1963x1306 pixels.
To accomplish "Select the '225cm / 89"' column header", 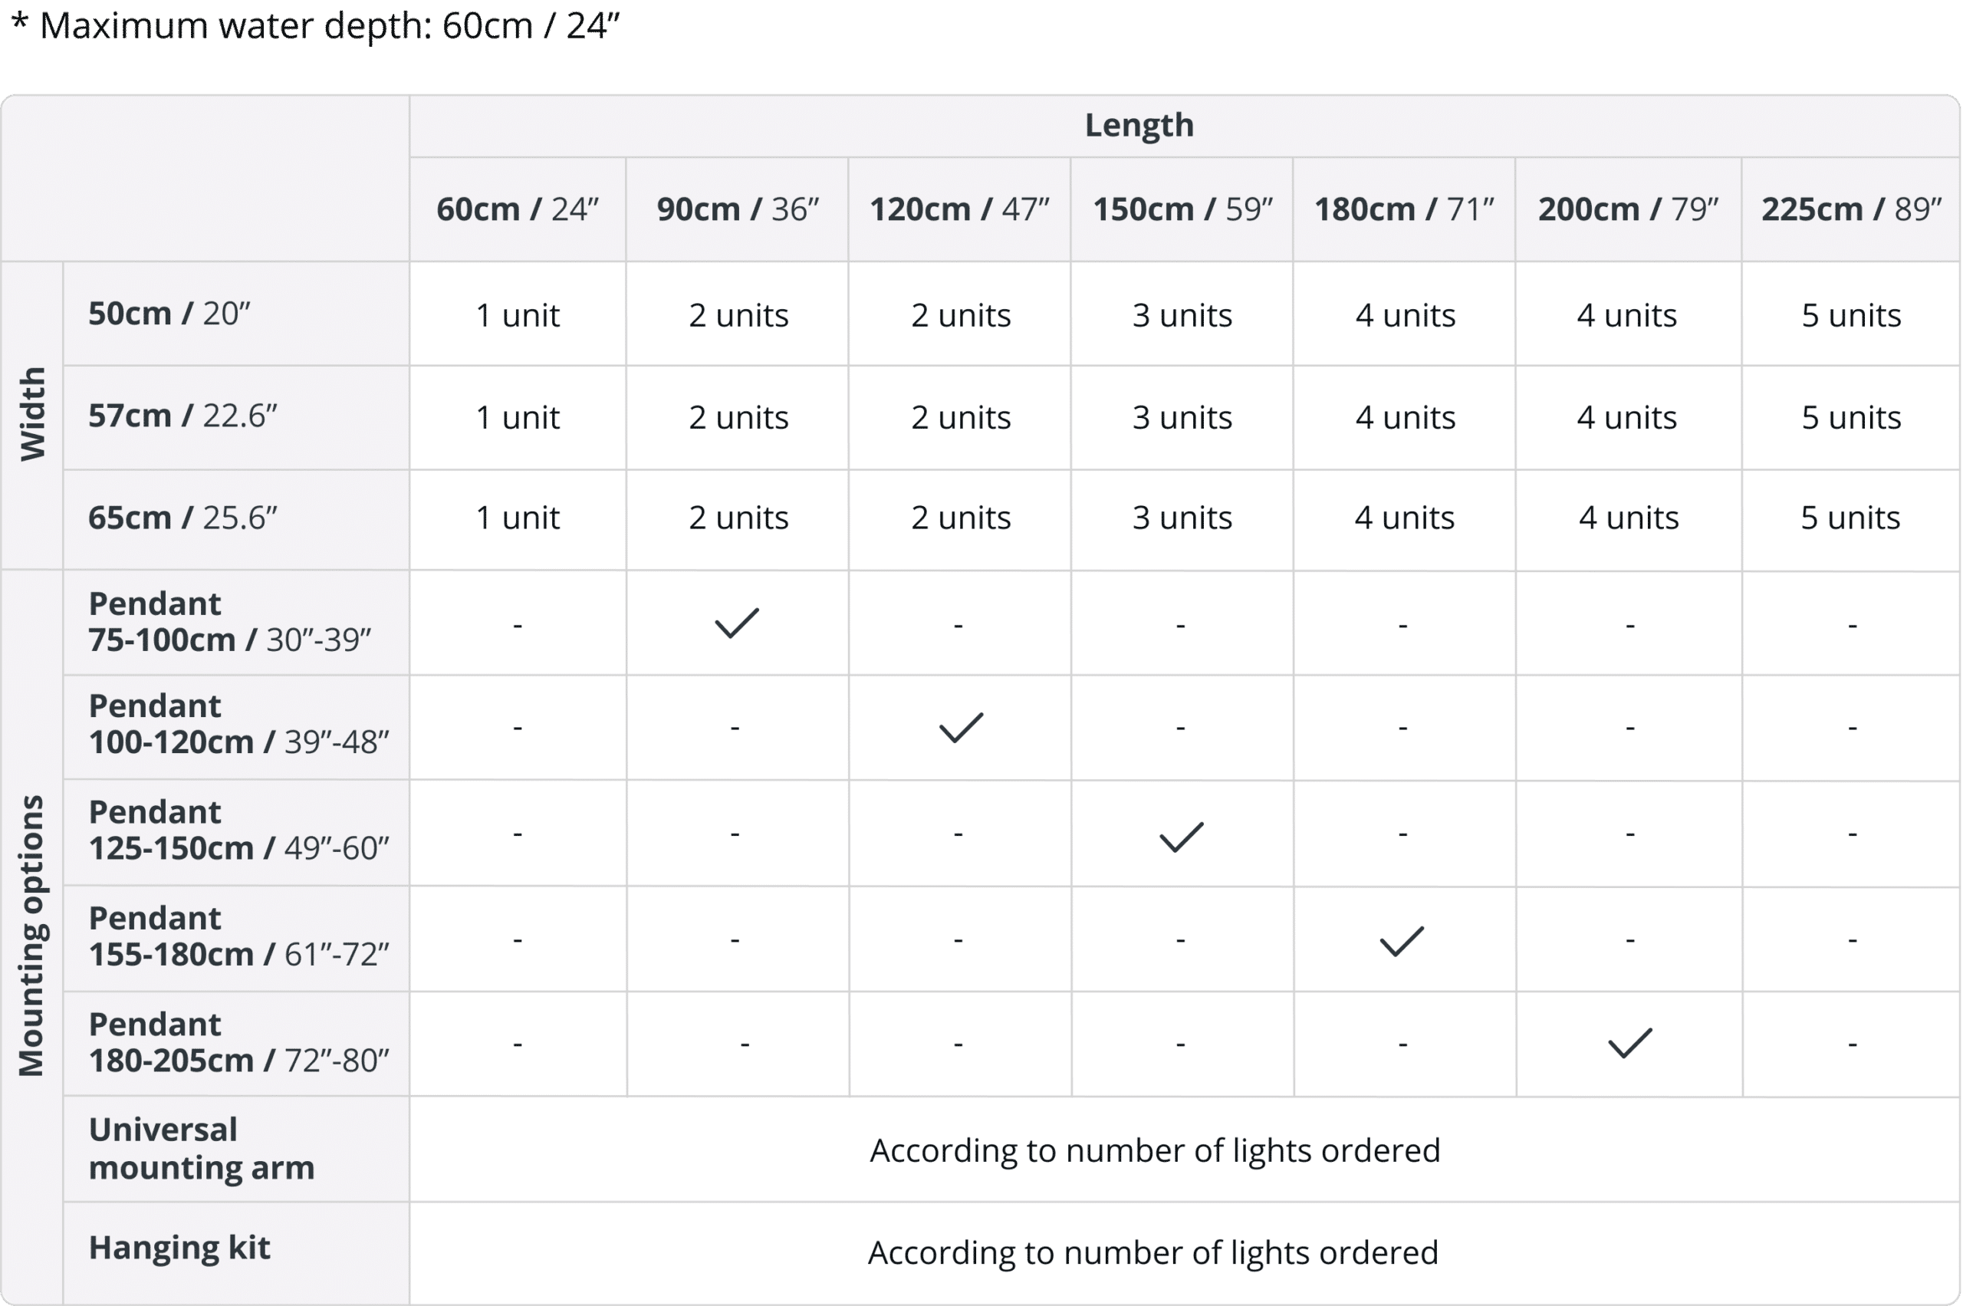I will [1851, 209].
